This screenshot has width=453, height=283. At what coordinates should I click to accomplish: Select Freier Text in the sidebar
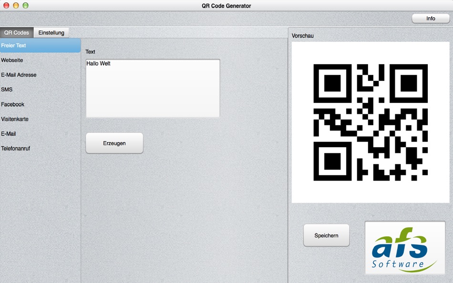[40, 45]
